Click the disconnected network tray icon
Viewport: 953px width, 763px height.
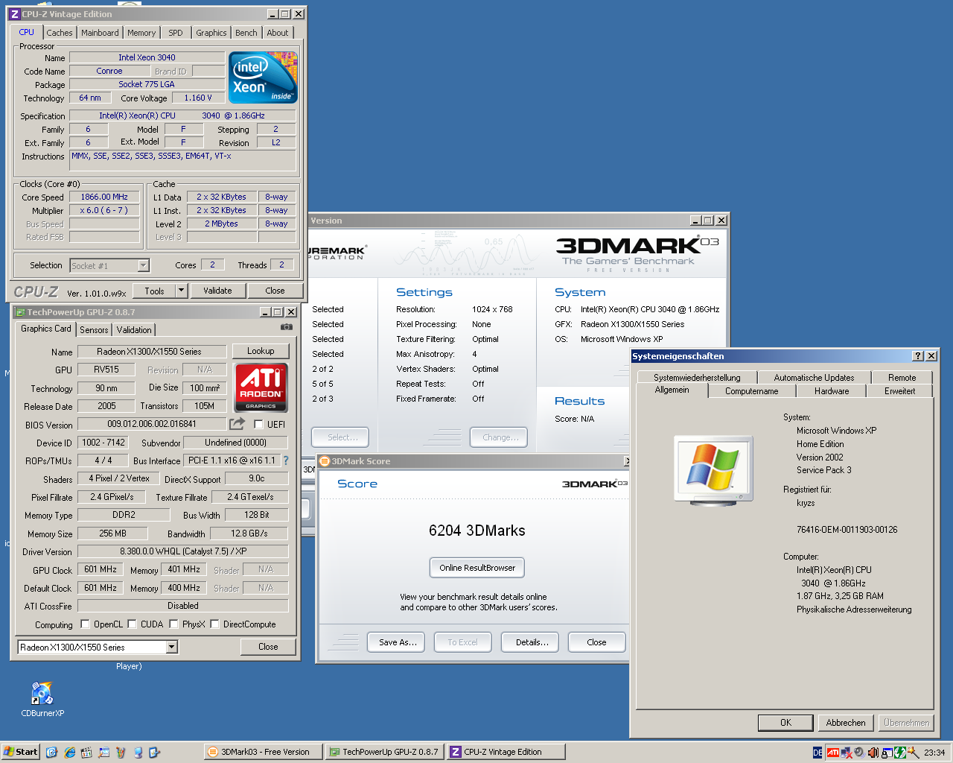pos(847,753)
